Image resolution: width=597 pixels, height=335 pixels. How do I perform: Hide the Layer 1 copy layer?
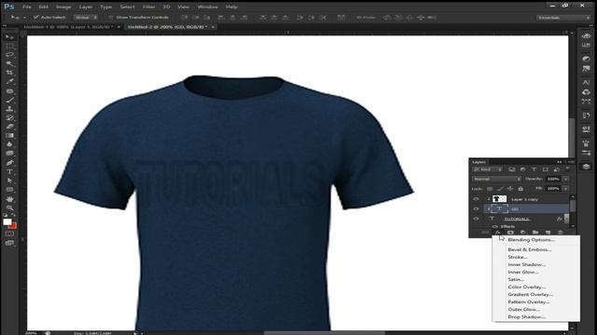[x=476, y=199]
